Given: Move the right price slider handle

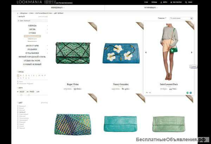Looking at the screenshot, I should click(x=29, y=95).
